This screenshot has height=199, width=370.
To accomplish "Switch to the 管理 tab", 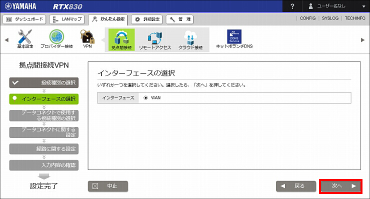I will [x=179, y=19].
